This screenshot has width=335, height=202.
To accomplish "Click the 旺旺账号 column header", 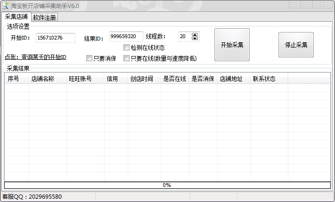I will pyautogui.click(x=85, y=79).
